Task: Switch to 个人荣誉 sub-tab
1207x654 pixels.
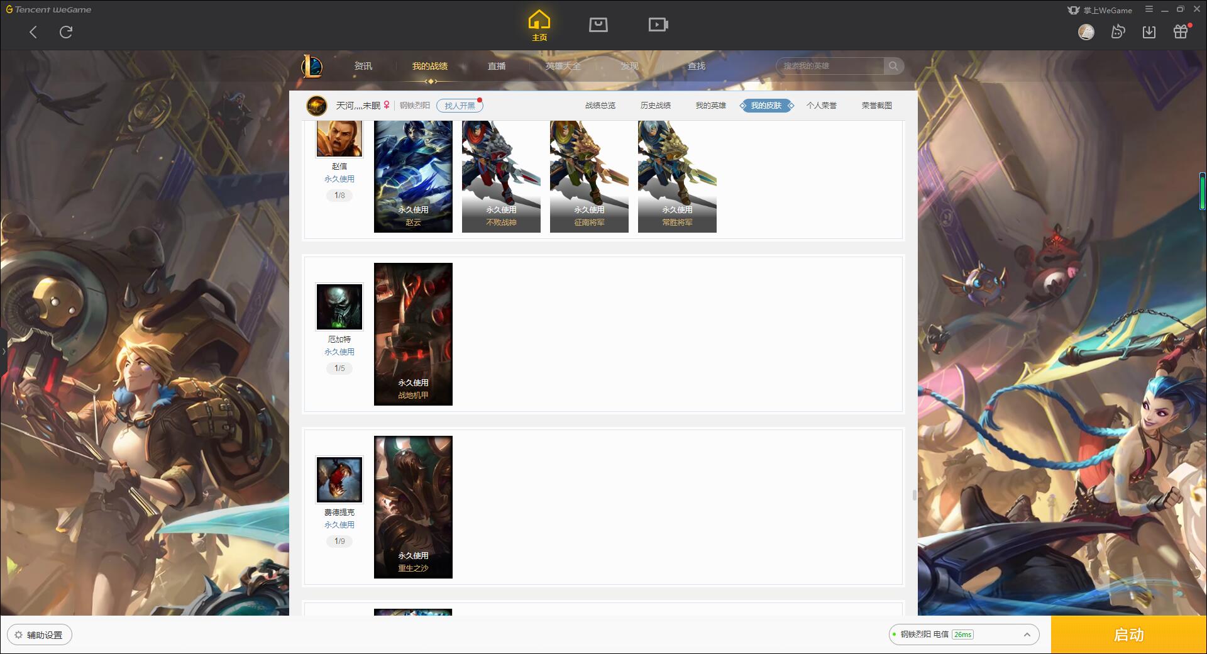Action: [822, 106]
